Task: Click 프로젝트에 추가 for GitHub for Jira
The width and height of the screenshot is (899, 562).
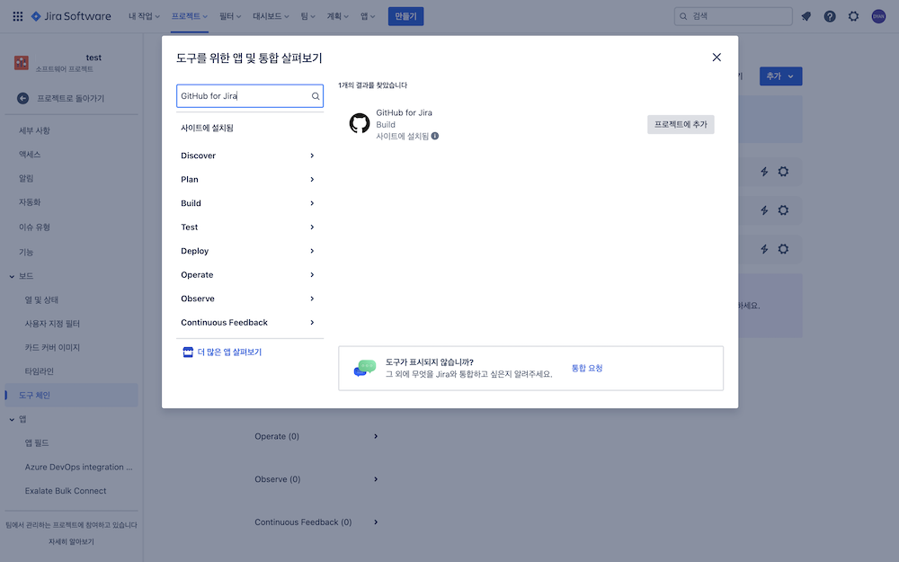Action: [x=681, y=124]
